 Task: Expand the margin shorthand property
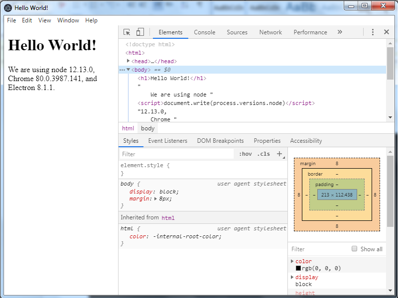tap(155, 199)
